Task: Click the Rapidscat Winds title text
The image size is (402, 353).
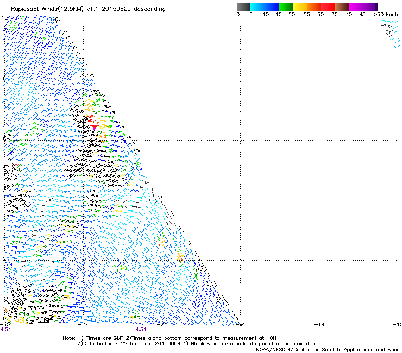Action: (x=88, y=9)
